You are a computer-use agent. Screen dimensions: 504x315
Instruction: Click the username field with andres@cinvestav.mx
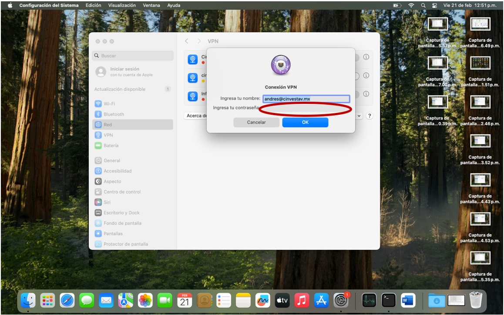click(x=306, y=99)
